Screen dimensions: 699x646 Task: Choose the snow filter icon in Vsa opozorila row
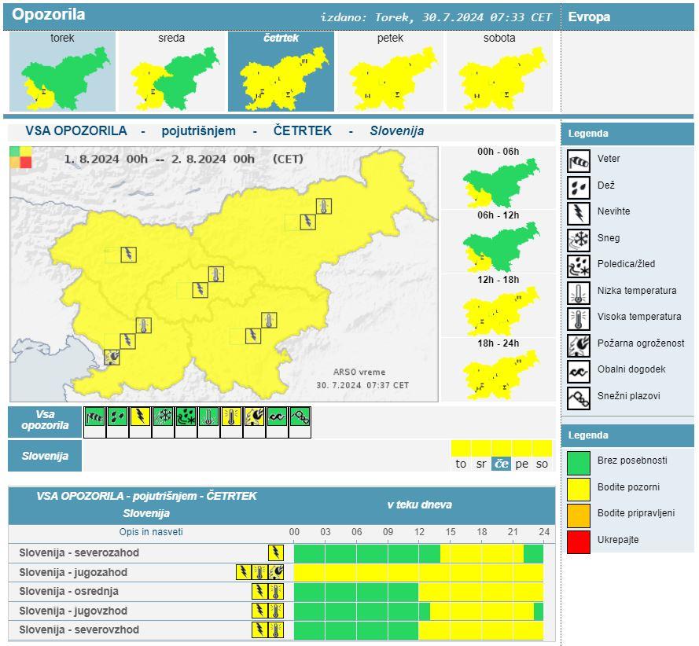click(163, 417)
